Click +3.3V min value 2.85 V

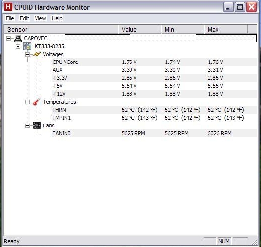click(172, 78)
